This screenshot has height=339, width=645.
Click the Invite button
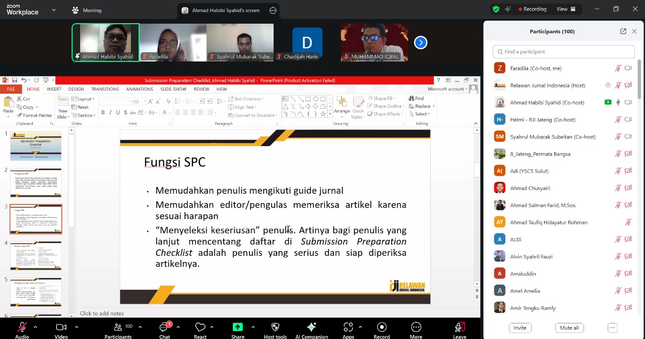tap(520, 328)
